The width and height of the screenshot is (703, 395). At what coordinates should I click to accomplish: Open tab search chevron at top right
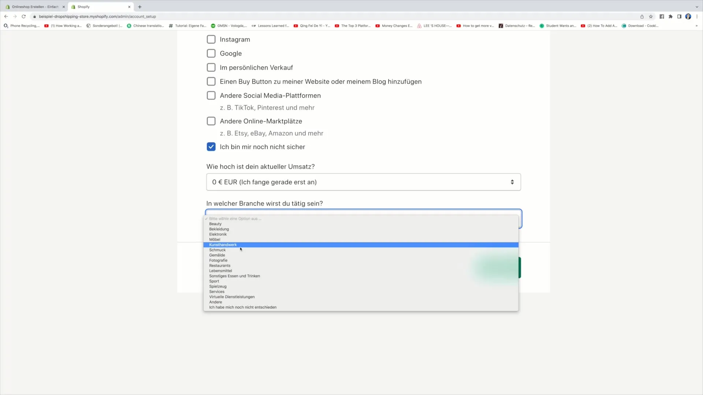click(697, 7)
